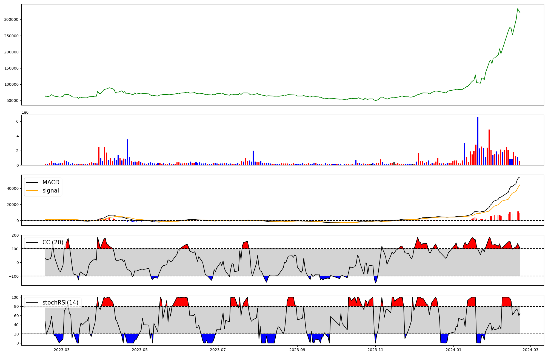The width and height of the screenshot is (548, 356).
Task: Click the MACD legend label
Action: pos(51,182)
